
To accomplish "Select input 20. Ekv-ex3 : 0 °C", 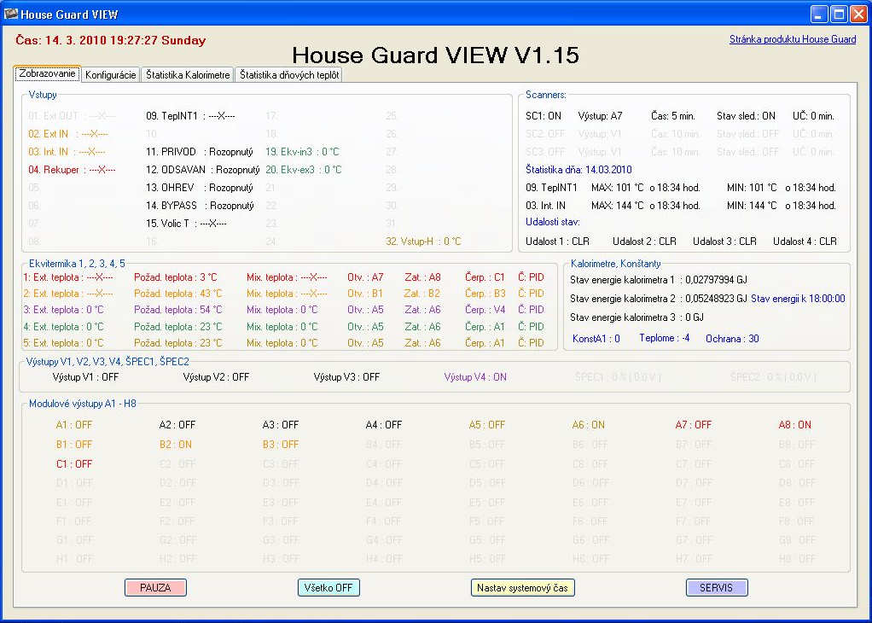I will click(x=303, y=170).
